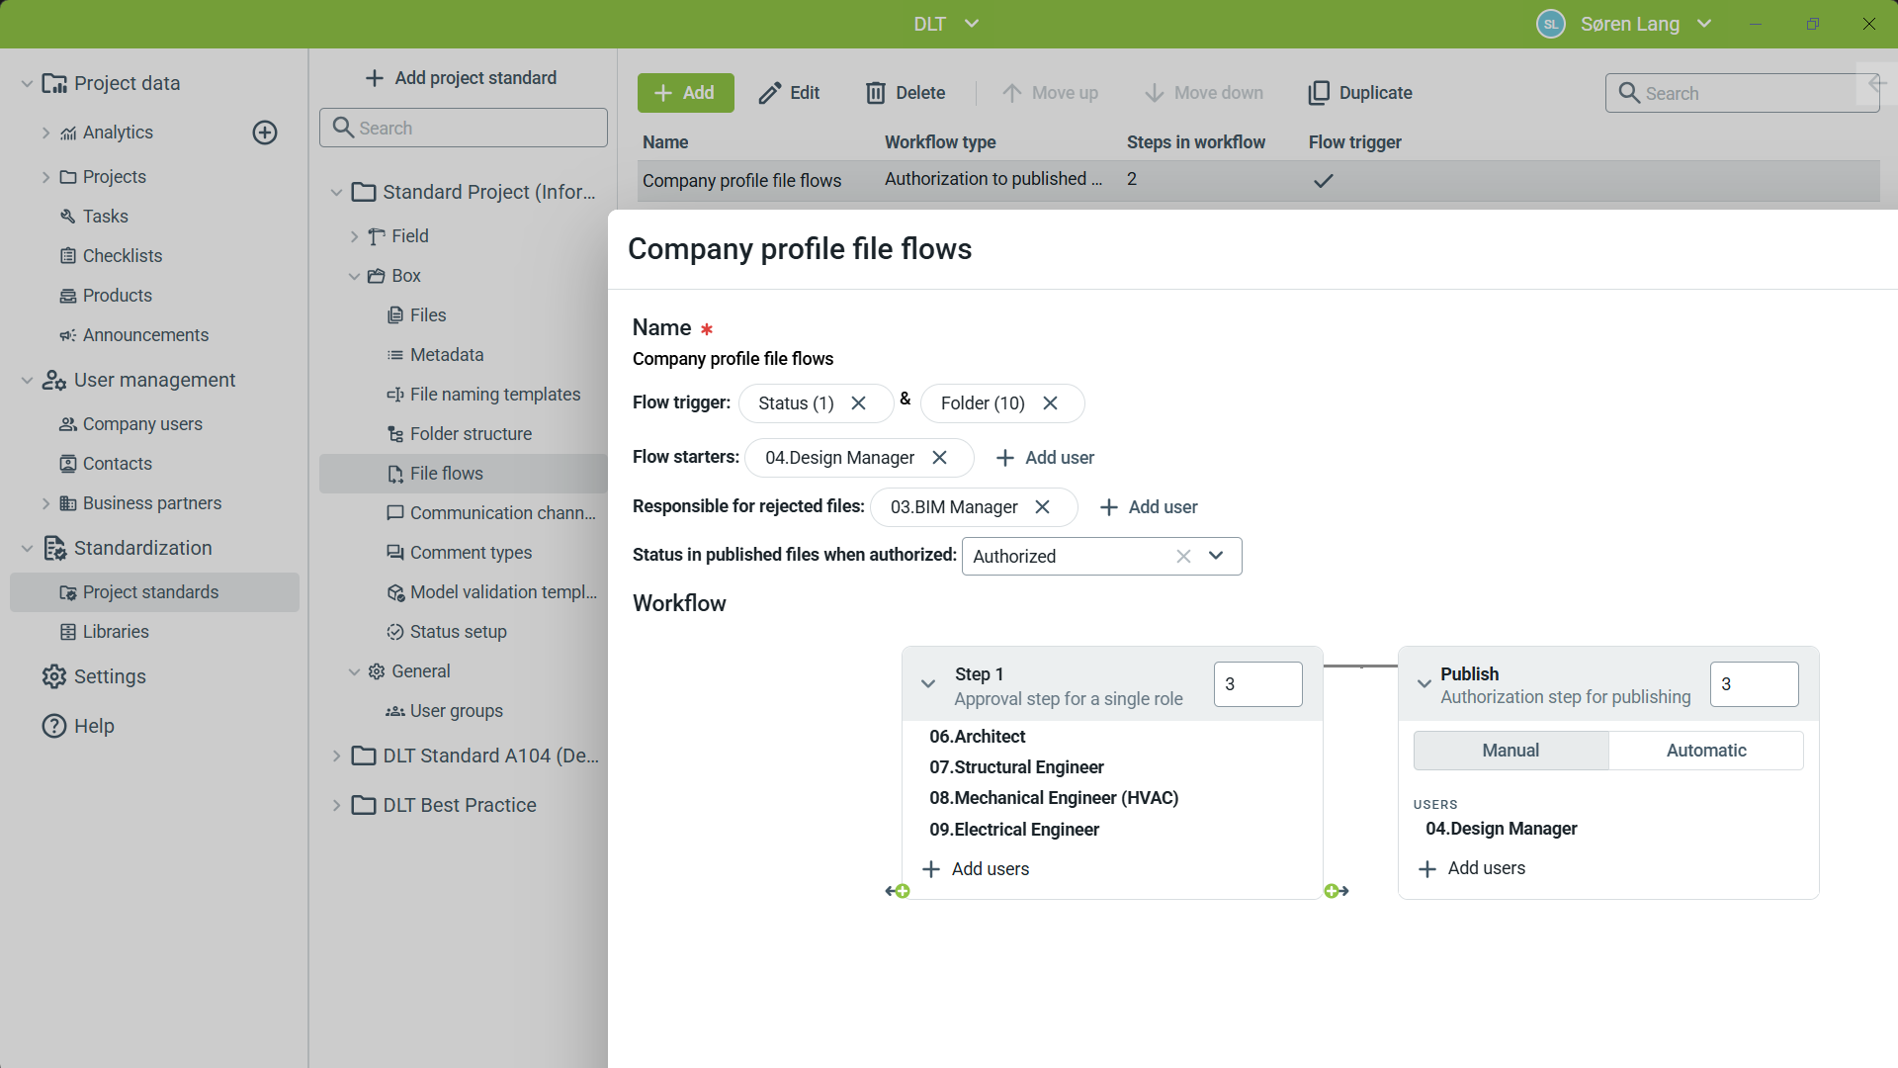Focus the project standards search field

[x=464, y=128]
